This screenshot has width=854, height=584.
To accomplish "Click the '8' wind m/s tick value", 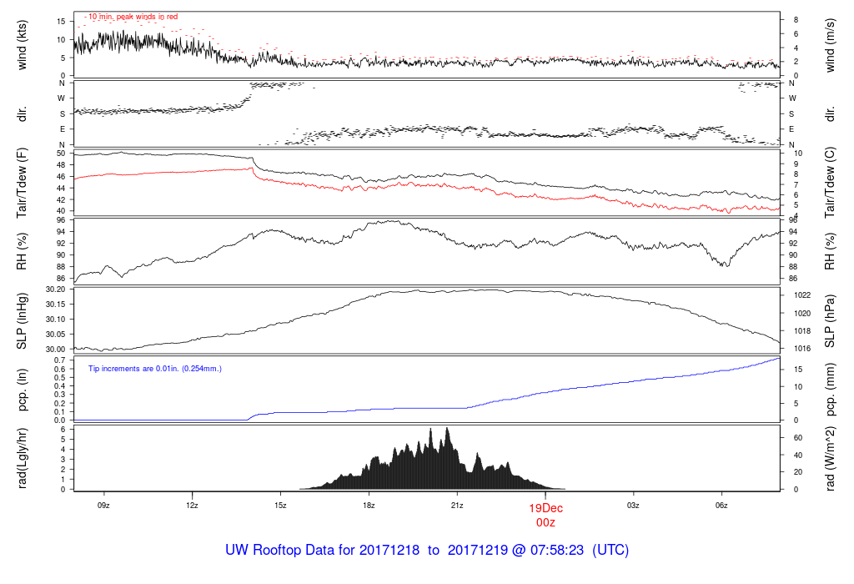I will 796,20.
